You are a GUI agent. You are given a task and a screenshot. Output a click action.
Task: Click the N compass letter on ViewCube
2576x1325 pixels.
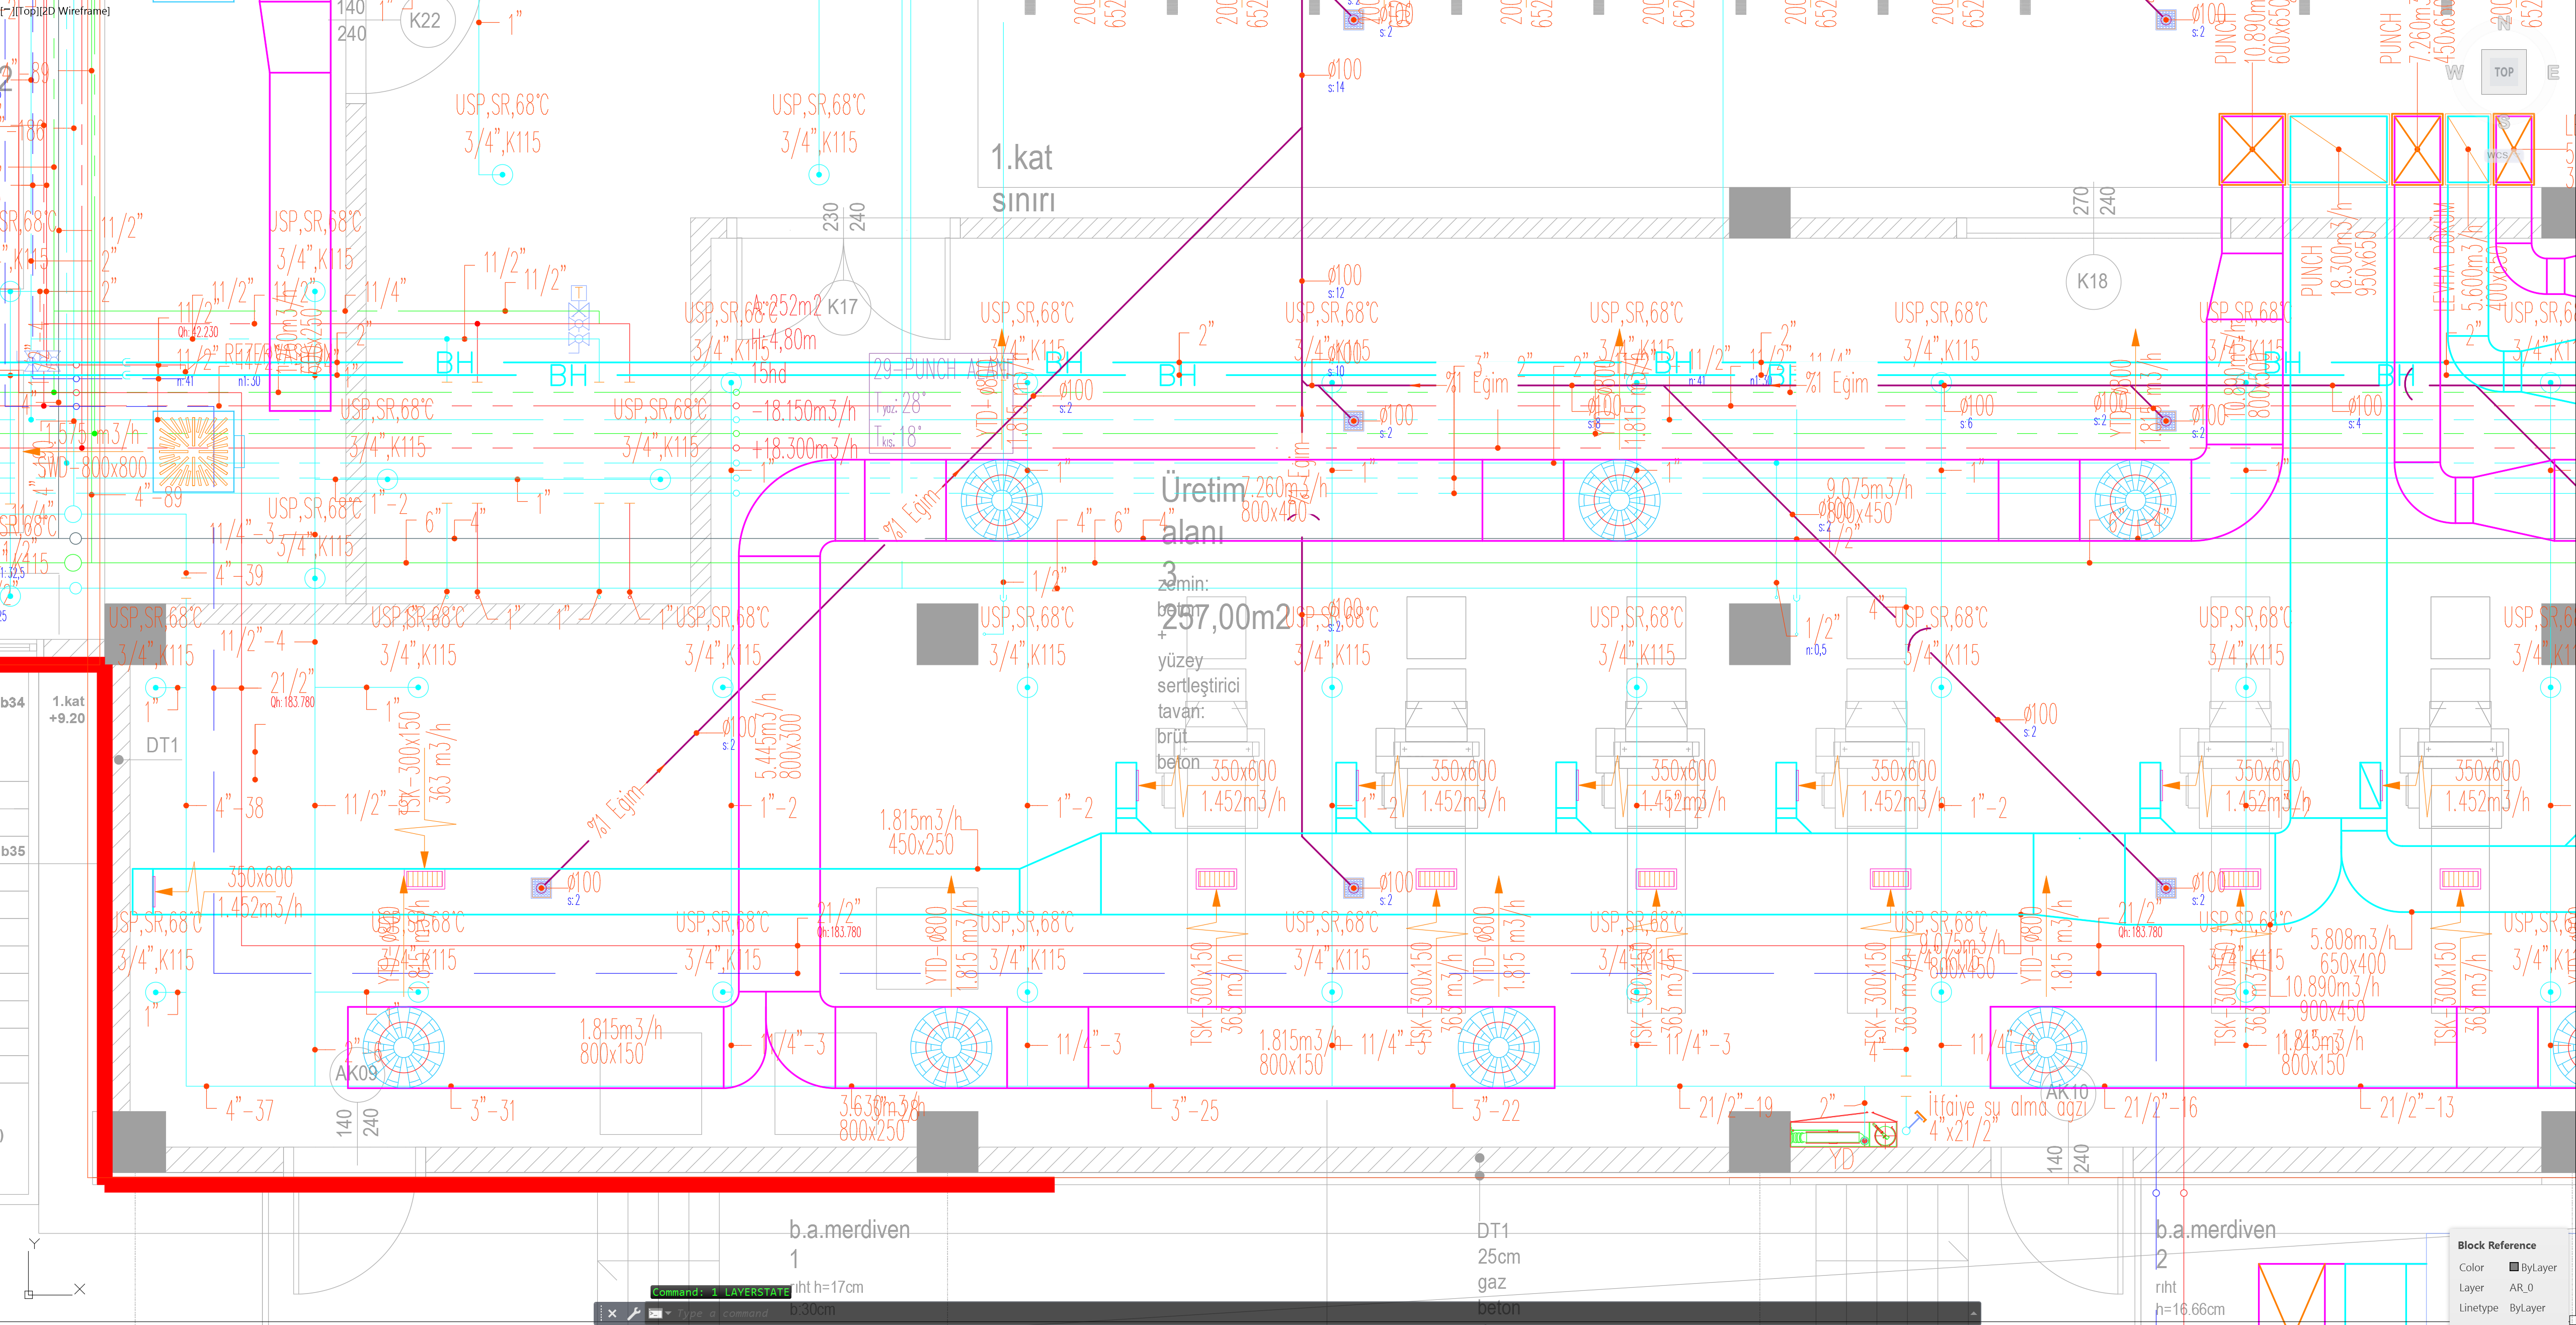click(2503, 24)
